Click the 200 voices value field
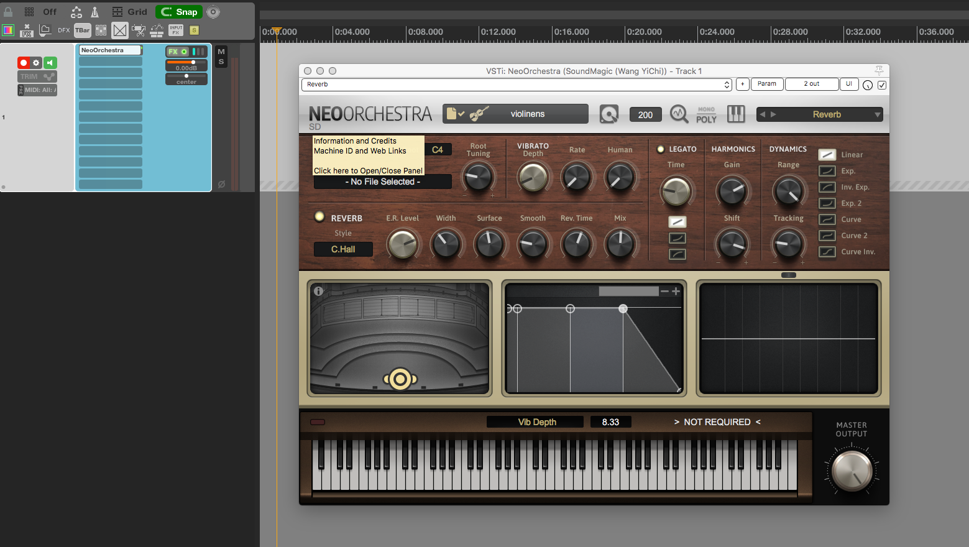This screenshot has width=969, height=547. [645, 114]
